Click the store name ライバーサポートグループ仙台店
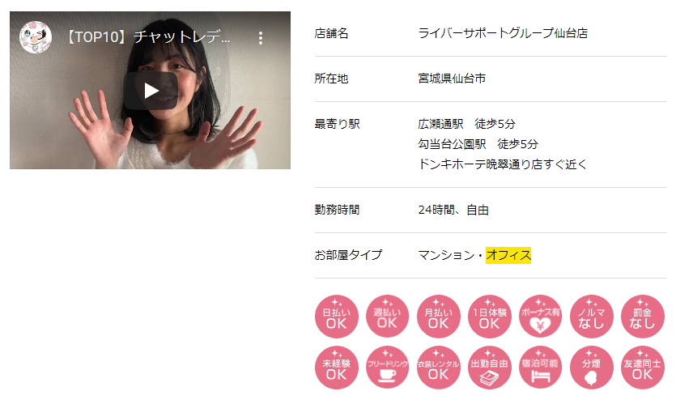The image size is (676, 404). (x=503, y=33)
